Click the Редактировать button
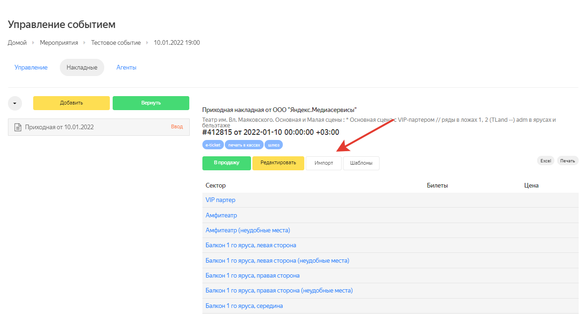Viewport: 581px width, 314px height. [x=278, y=163]
